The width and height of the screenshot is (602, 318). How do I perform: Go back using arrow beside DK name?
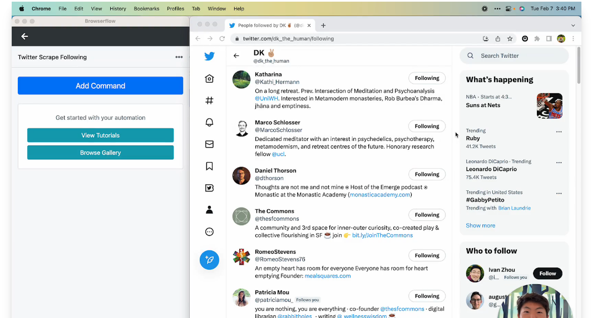236,55
